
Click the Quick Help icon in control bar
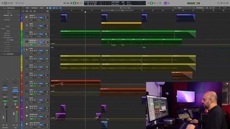(x=9, y=3)
